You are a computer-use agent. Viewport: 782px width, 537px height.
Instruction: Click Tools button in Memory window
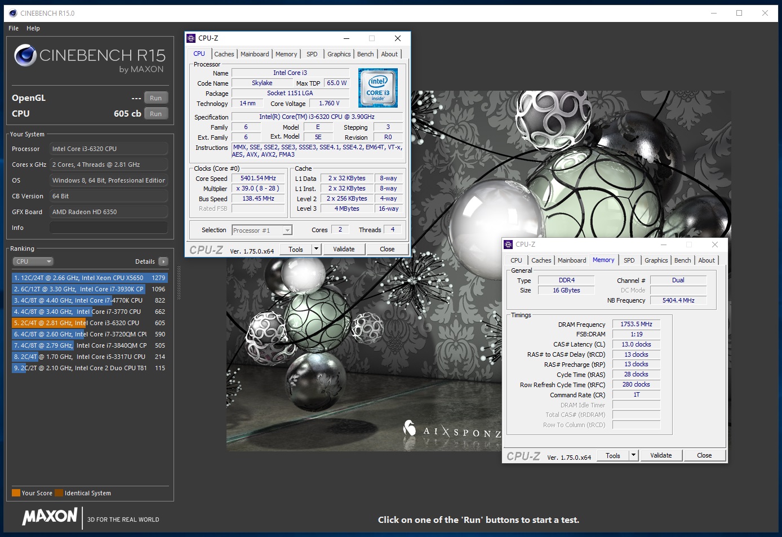[613, 455]
